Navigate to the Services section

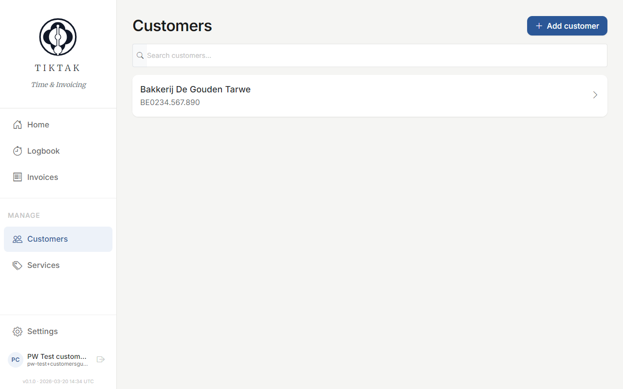pyautogui.click(x=43, y=265)
